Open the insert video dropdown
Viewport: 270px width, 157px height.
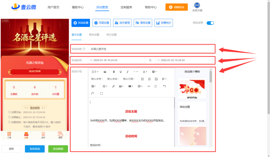tap(131, 86)
